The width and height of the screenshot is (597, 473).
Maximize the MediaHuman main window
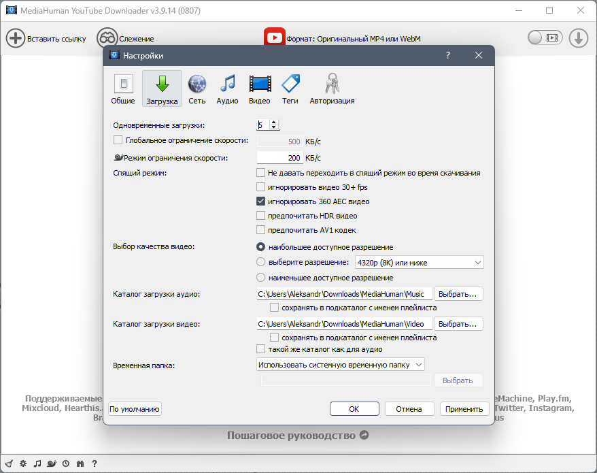549,10
